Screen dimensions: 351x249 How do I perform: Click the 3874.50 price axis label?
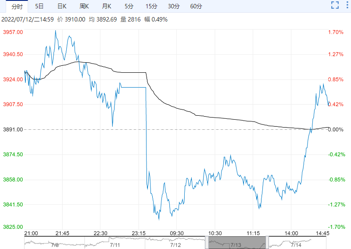(x=13, y=154)
